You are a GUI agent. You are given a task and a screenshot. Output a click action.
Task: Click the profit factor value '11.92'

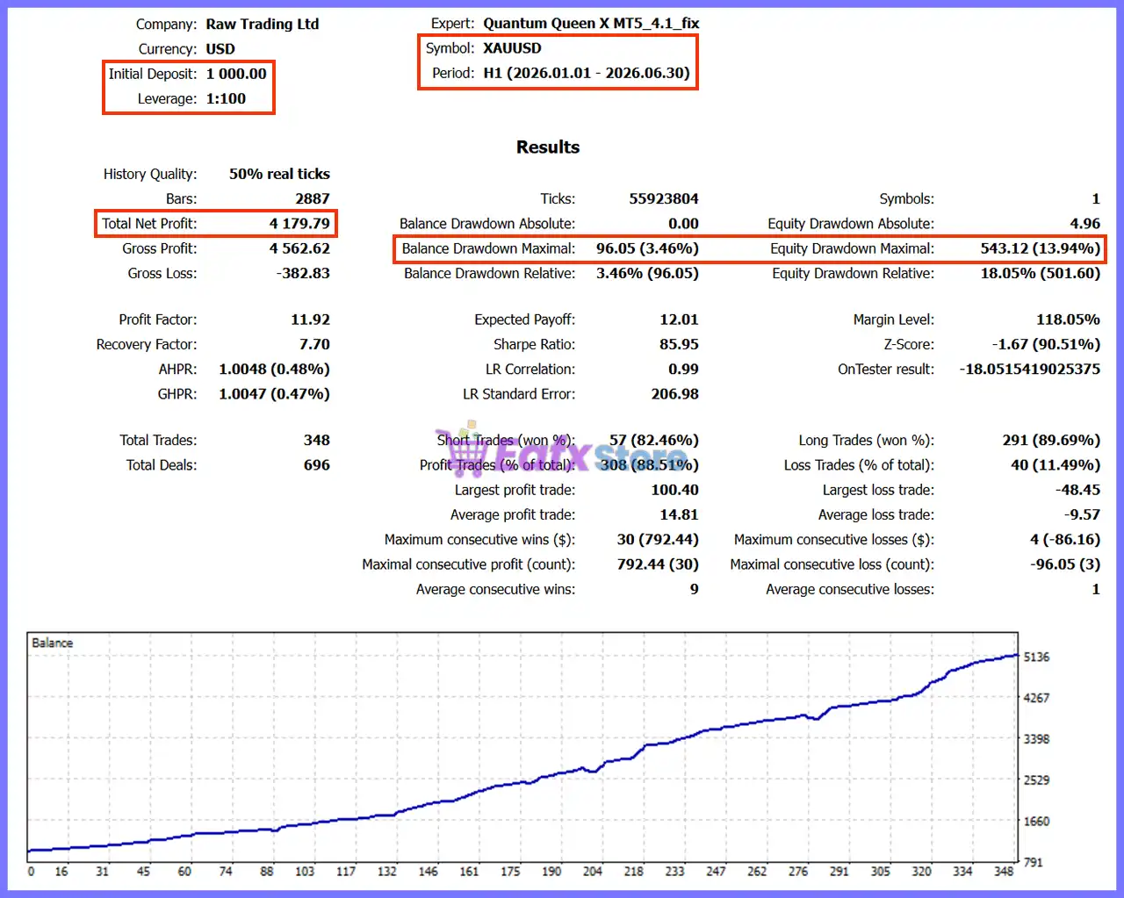[311, 320]
